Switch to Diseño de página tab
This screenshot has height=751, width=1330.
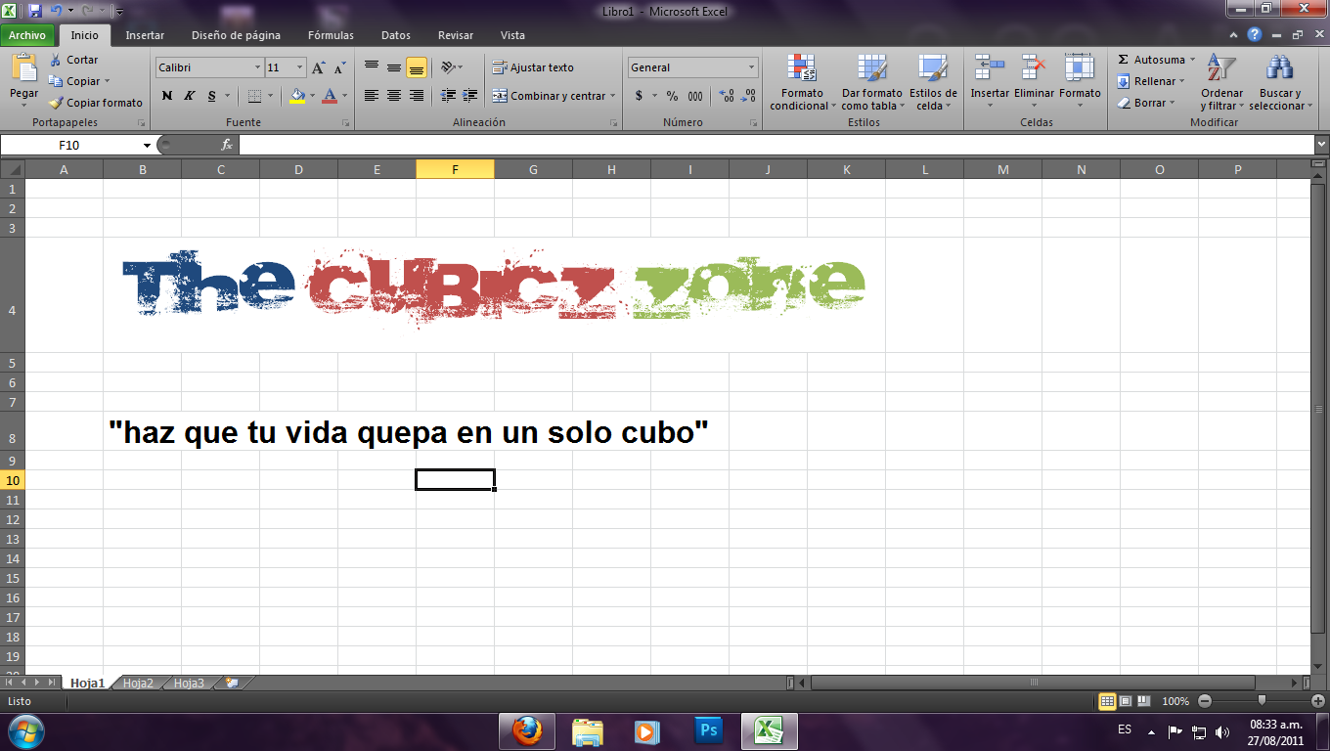[236, 35]
